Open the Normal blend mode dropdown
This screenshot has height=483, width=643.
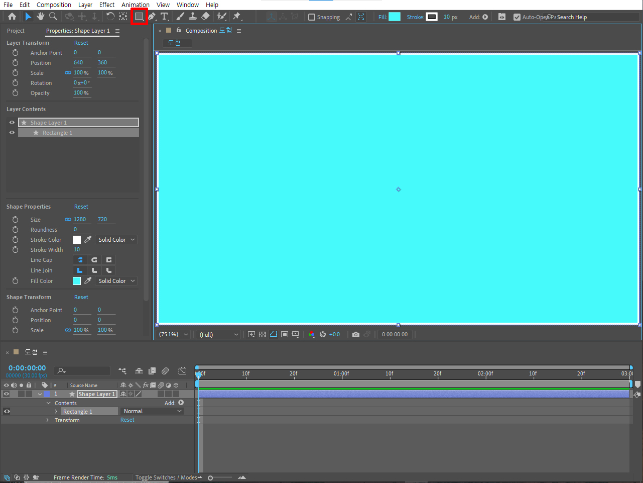[x=152, y=411]
